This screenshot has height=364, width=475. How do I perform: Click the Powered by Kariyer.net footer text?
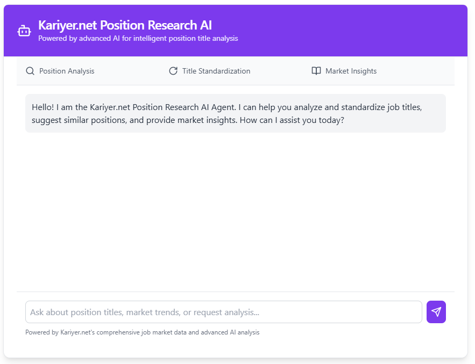pyautogui.click(x=142, y=332)
